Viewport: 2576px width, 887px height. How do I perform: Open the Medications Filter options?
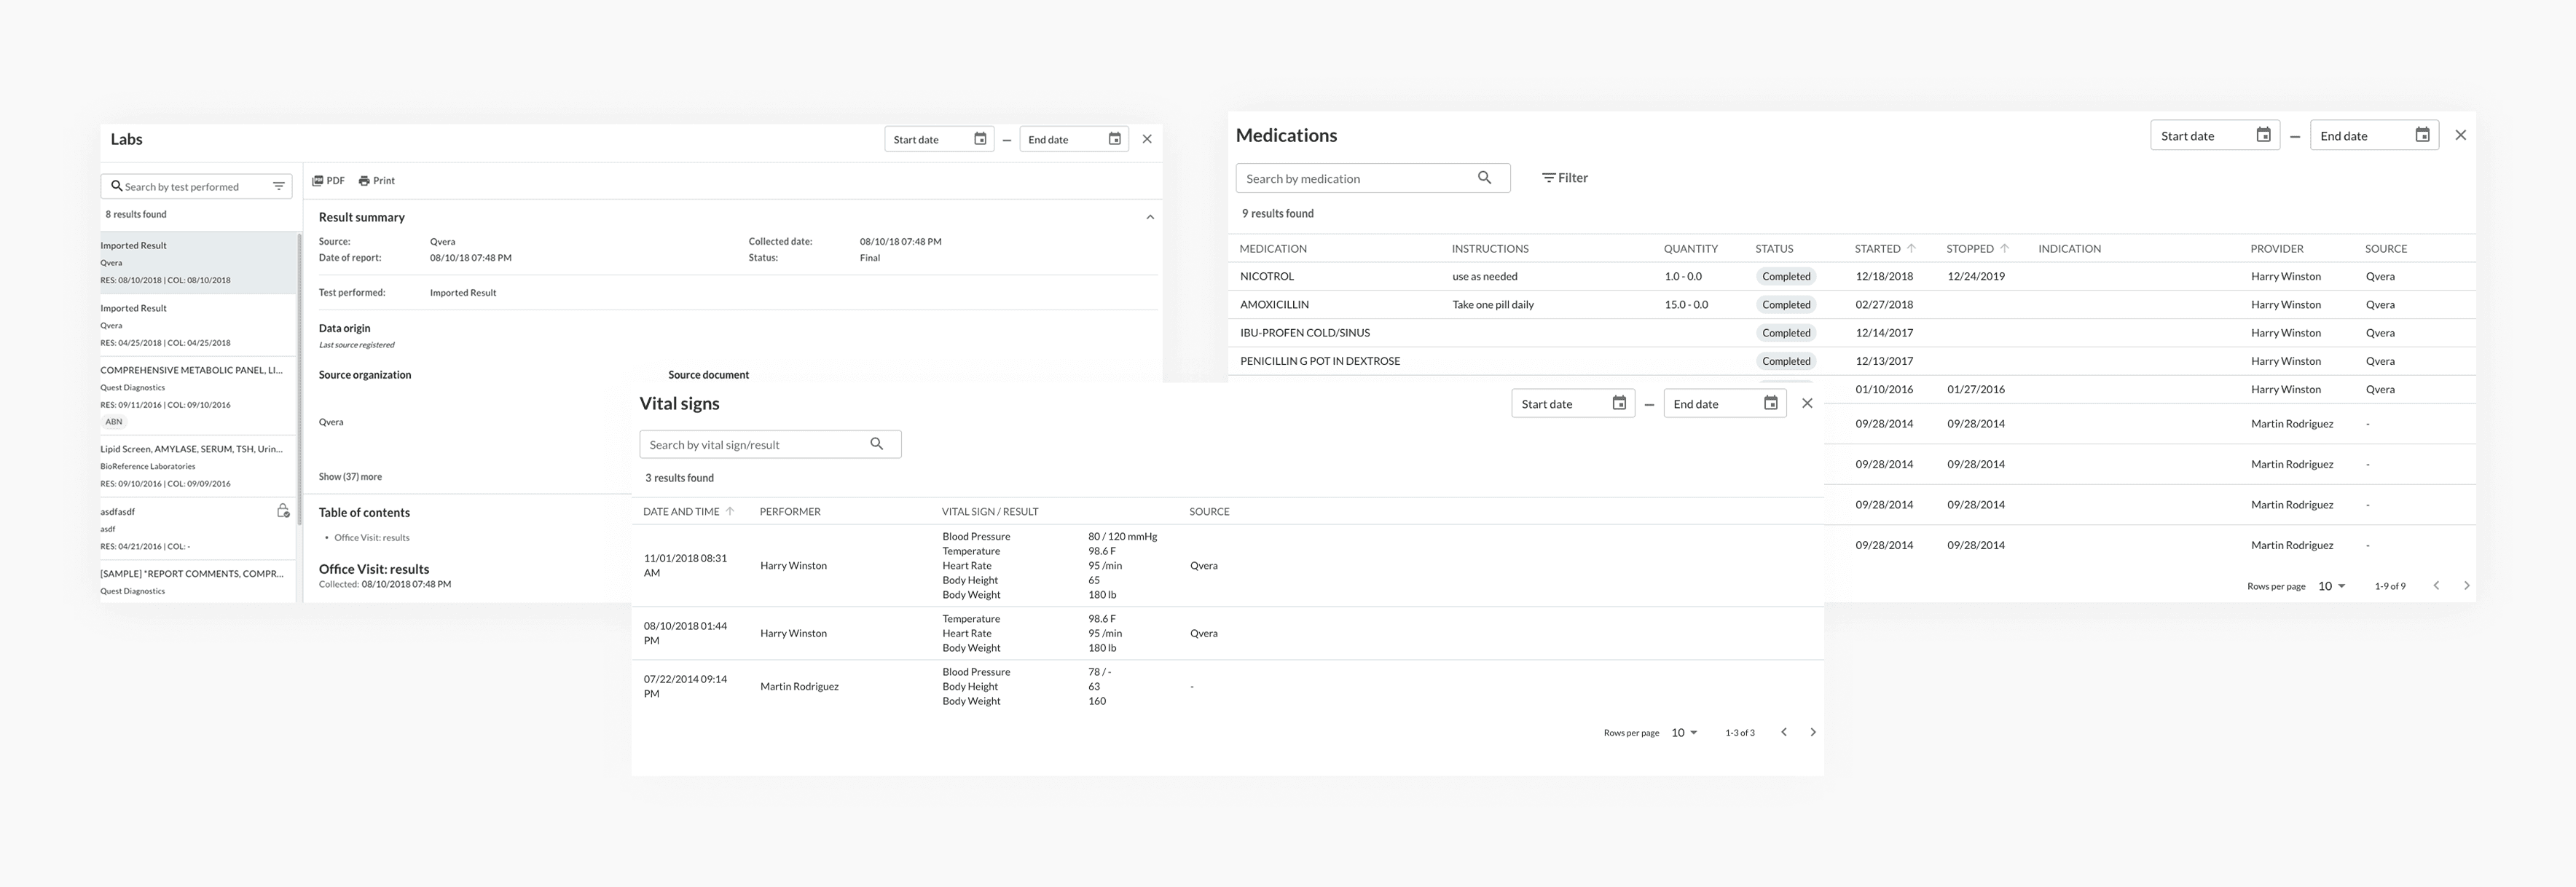[1565, 178]
